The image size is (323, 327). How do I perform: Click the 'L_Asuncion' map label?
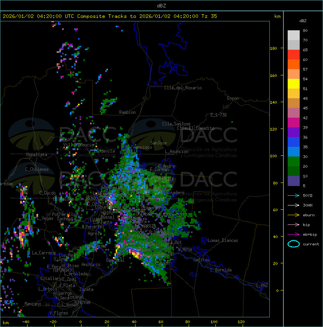(177, 151)
